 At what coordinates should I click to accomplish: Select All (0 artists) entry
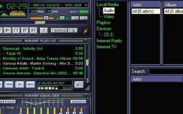[x=146, y=11]
